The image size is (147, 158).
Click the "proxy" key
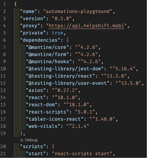click(x=30, y=26)
